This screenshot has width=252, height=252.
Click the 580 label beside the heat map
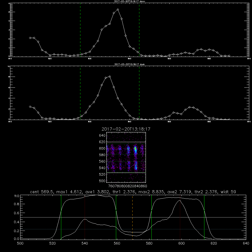point(102,155)
